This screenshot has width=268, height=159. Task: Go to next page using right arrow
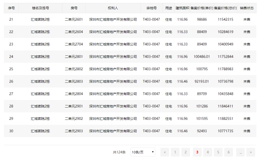(251, 152)
